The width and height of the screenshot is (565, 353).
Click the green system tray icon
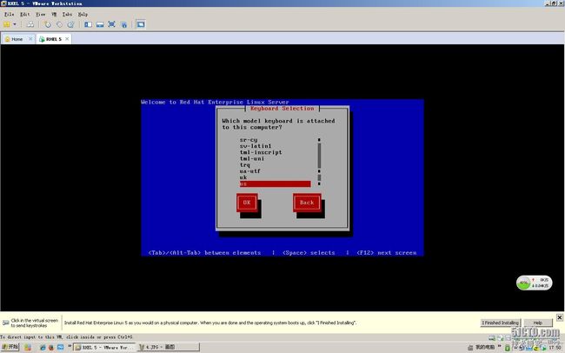click(507, 348)
